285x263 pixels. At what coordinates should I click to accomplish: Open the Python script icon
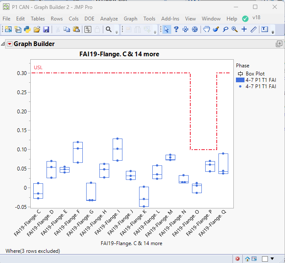click(27, 29)
